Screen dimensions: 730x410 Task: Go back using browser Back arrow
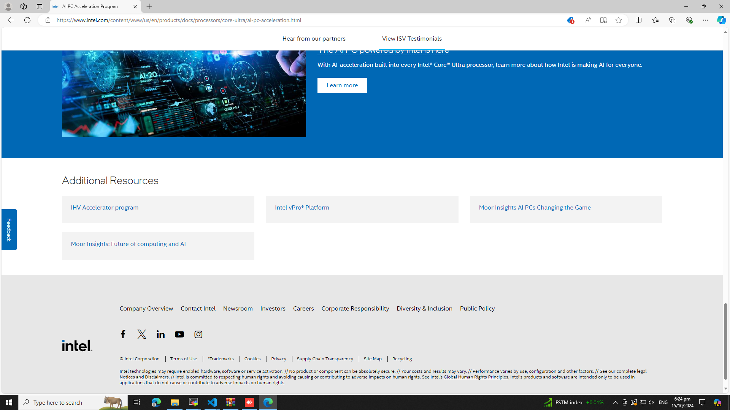10,20
